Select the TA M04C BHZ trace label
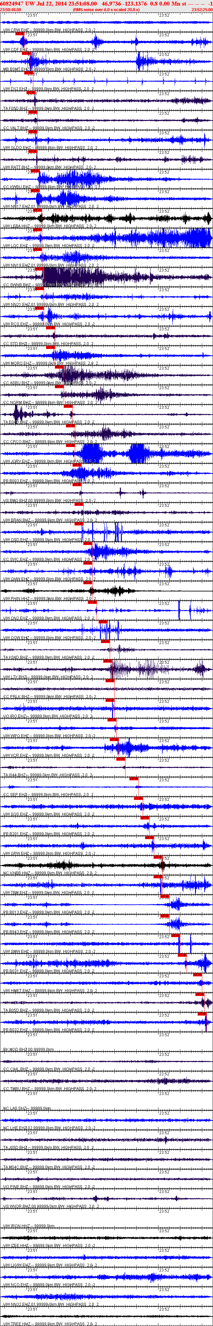 pos(49,1168)
